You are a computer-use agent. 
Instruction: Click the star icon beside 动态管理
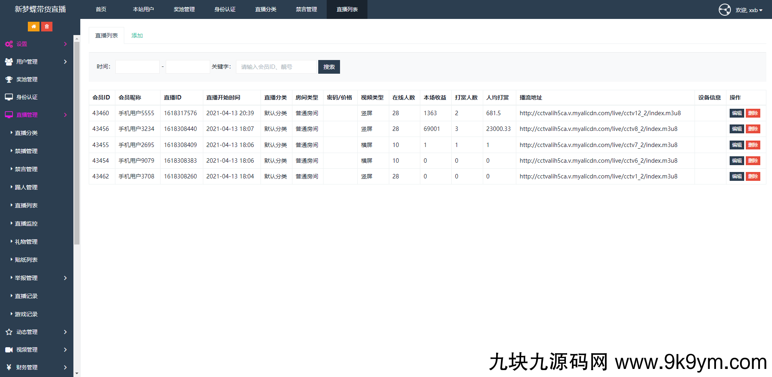[9, 332]
